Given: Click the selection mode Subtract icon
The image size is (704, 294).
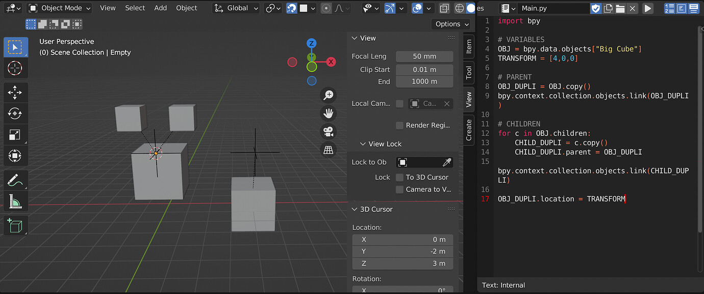Looking at the screenshot, I should (54, 24).
